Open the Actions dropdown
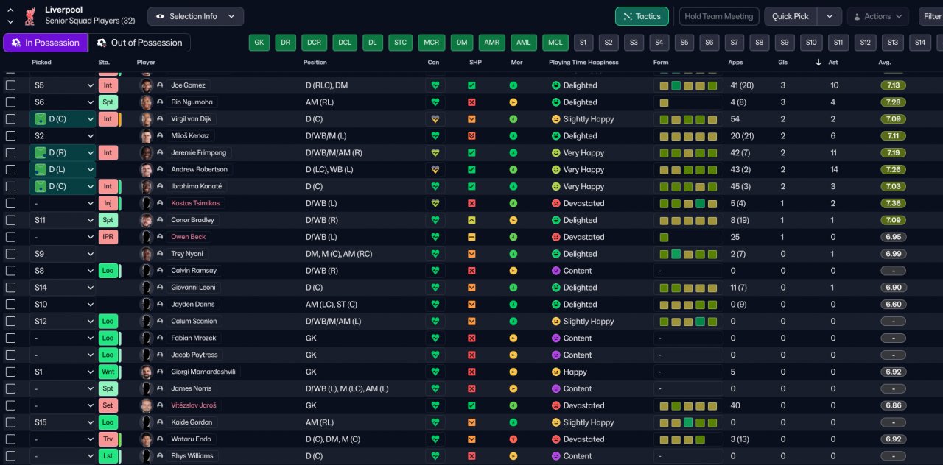The width and height of the screenshot is (943, 465). point(877,16)
